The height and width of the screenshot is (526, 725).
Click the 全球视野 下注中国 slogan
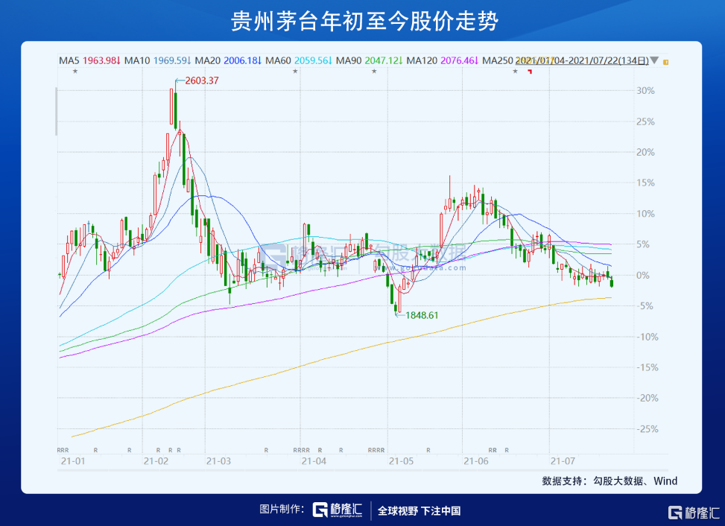tap(420, 511)
